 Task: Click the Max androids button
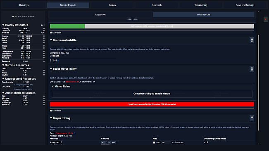coord(114,142)
